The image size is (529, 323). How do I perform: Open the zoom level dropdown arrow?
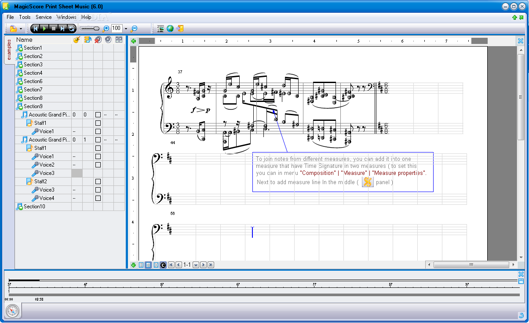point(126,29)
